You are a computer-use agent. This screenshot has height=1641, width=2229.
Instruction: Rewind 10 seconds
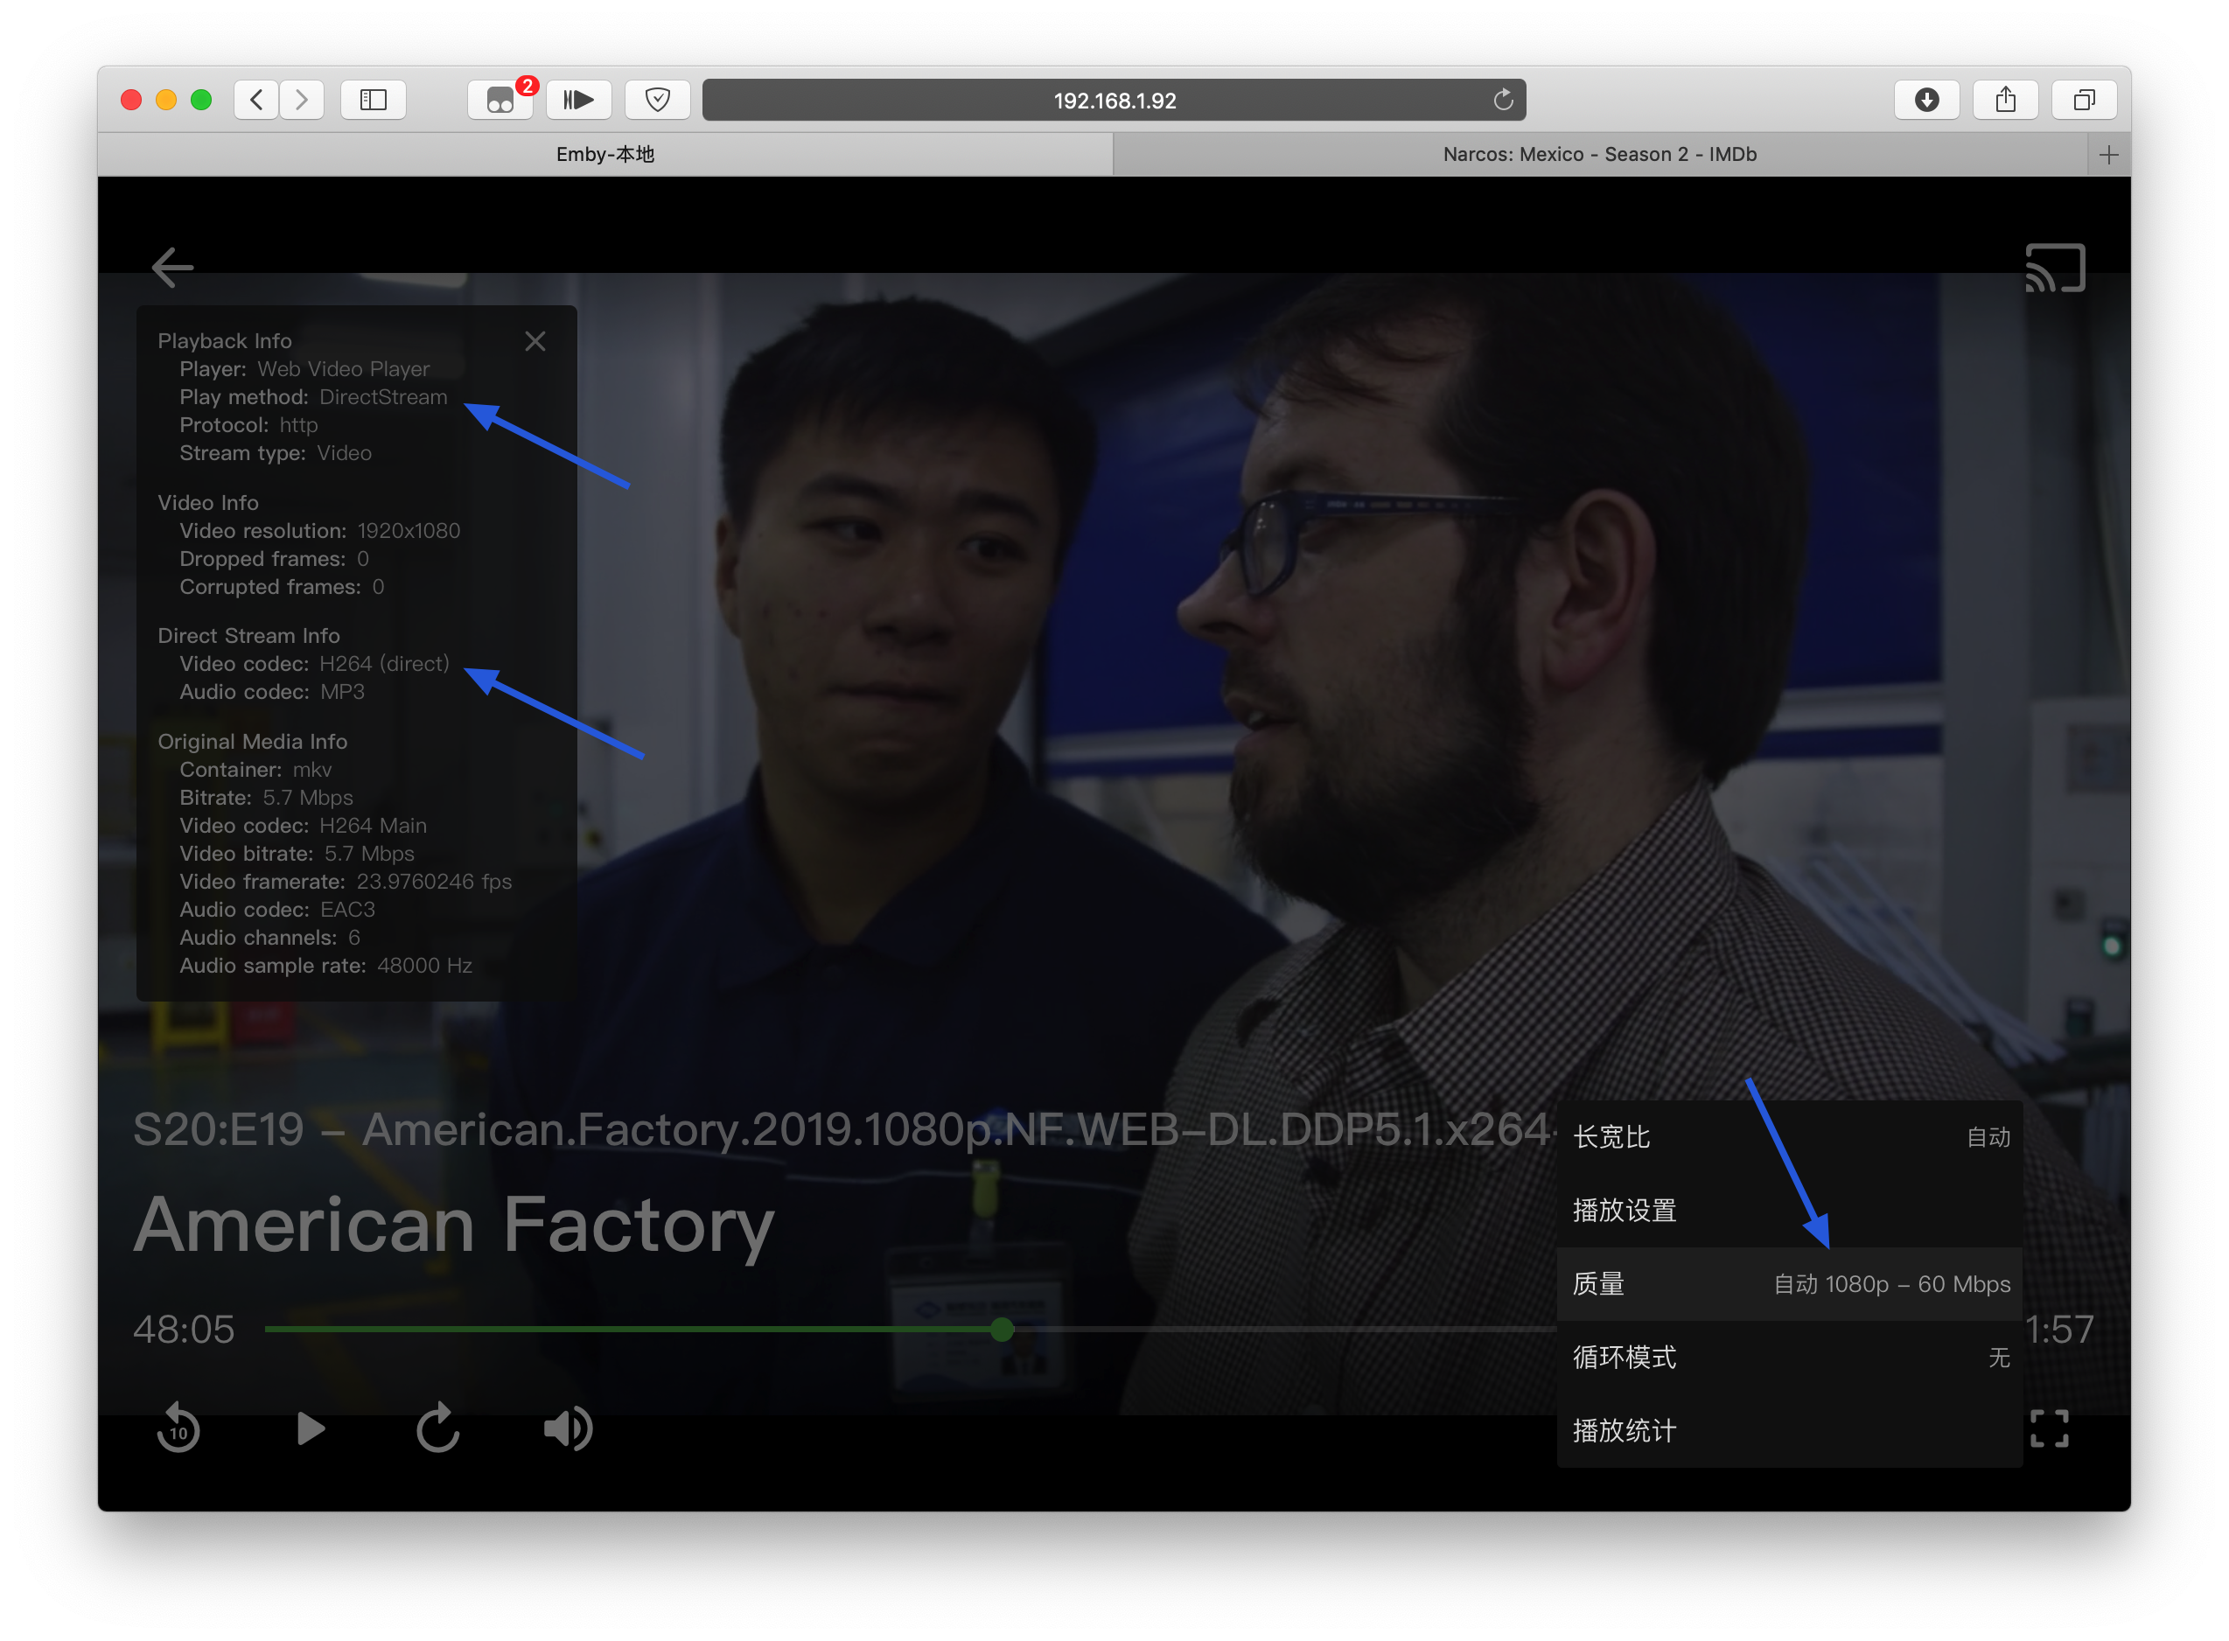pyautogui.click(x=178, y=1428)
